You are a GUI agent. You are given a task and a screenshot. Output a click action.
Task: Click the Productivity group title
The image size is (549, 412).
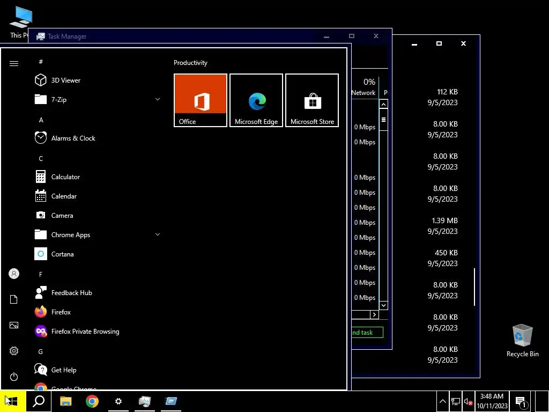(190, 63)
